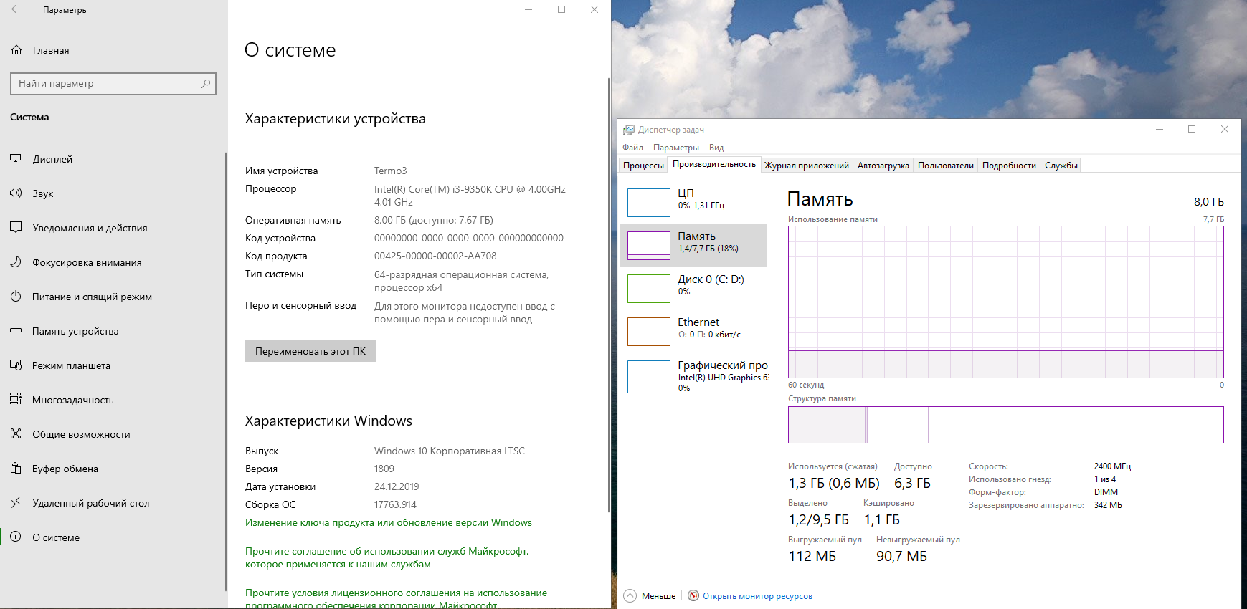Click Открыть монитор ресурсов link
1247x609 pixels.
point(757,596)
